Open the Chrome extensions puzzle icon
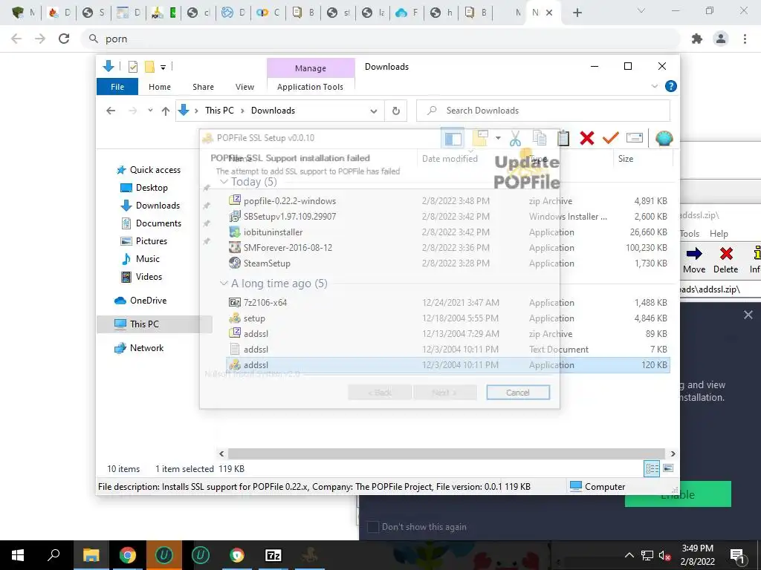 697,39
